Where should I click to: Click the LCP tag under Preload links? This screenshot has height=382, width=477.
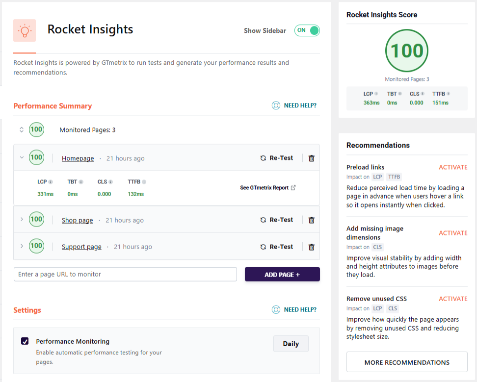tap(377, 177)
